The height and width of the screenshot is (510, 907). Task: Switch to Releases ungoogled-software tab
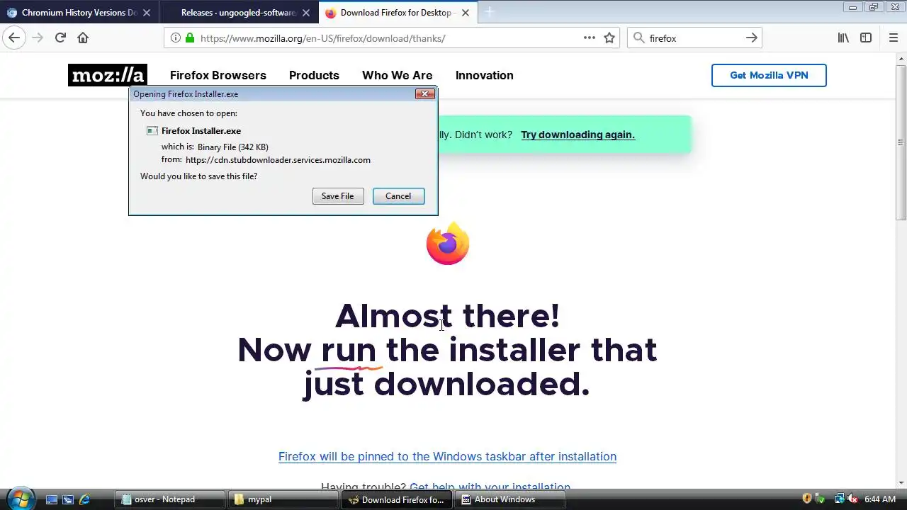pos(238,13)
